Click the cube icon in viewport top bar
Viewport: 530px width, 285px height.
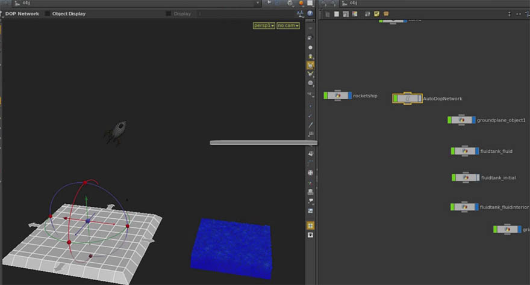coord(290,3)
